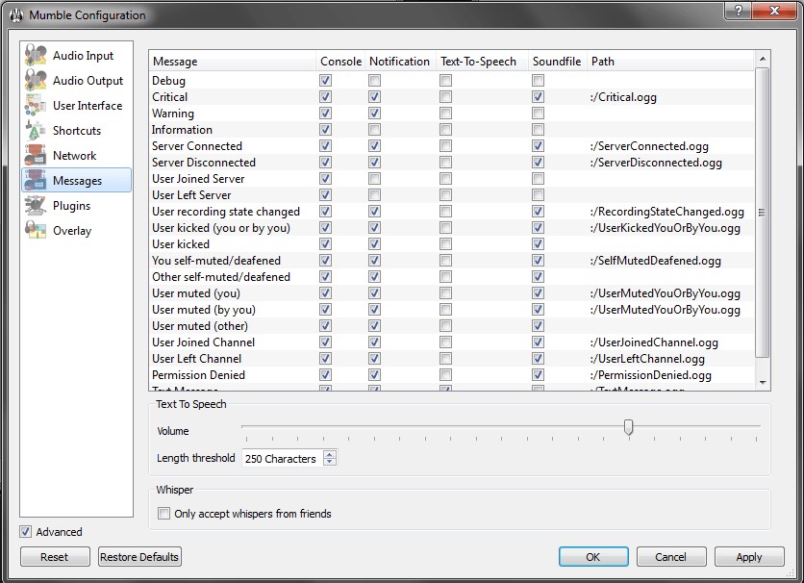
Task: Adjust the Text To Speech volume slider
Action: click(628, 427)
